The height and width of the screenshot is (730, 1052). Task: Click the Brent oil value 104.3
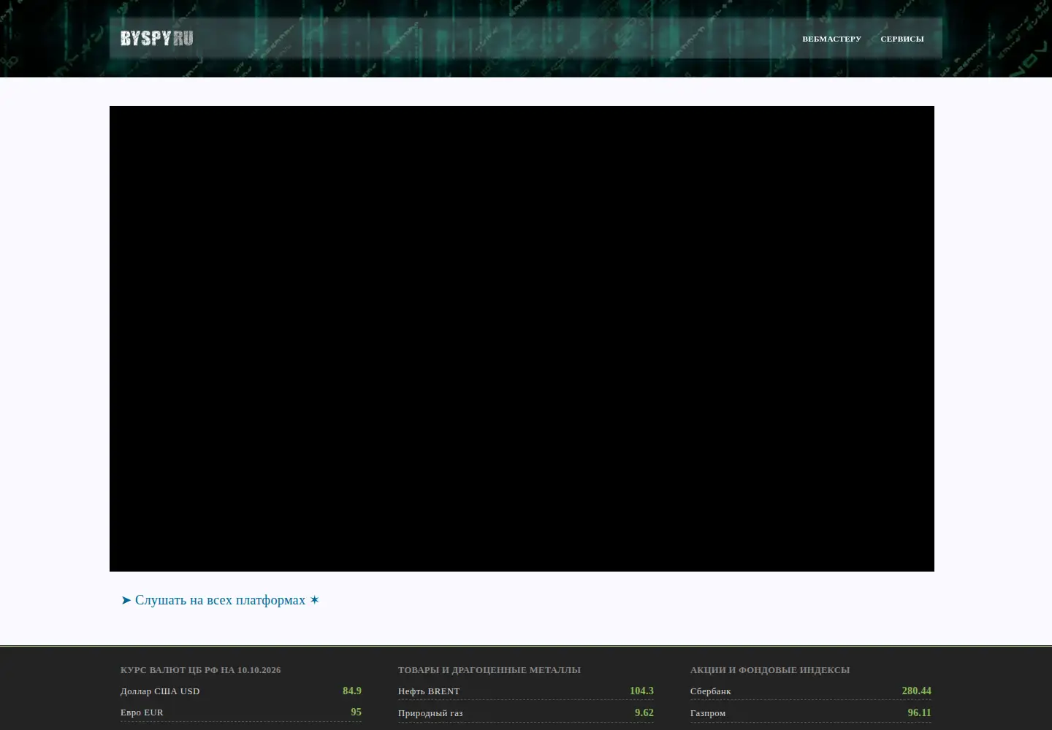coord(641,691)
